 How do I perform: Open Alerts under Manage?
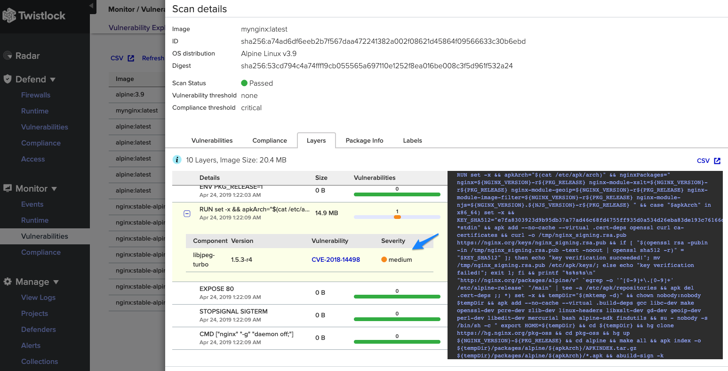tap(31, 346)
